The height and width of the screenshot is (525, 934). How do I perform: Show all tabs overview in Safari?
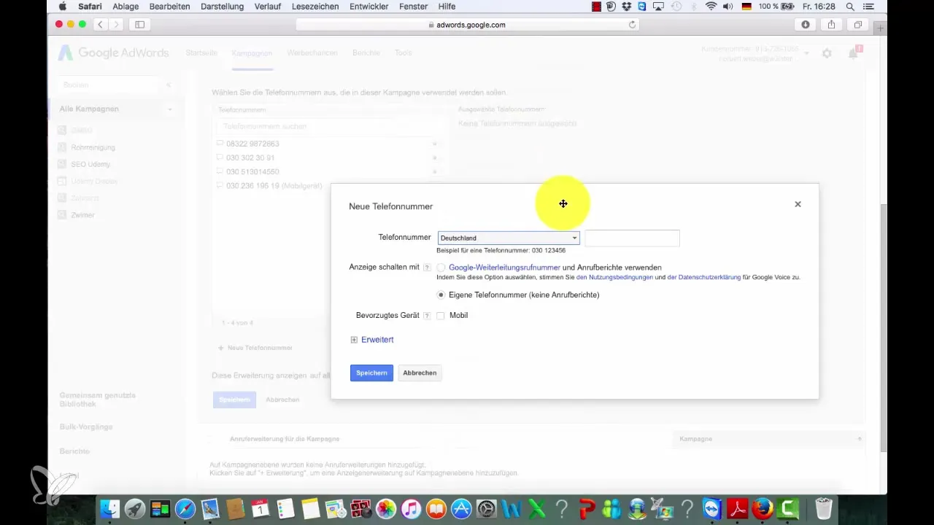(858, 25)
